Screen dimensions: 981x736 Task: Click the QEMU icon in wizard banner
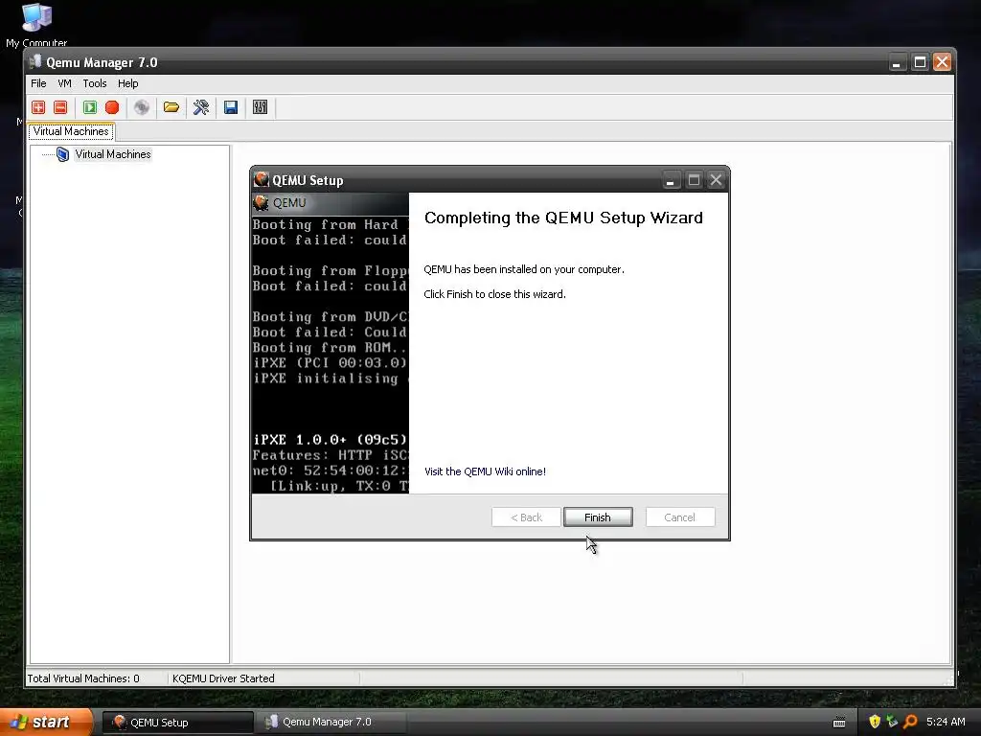pos(261,203)
